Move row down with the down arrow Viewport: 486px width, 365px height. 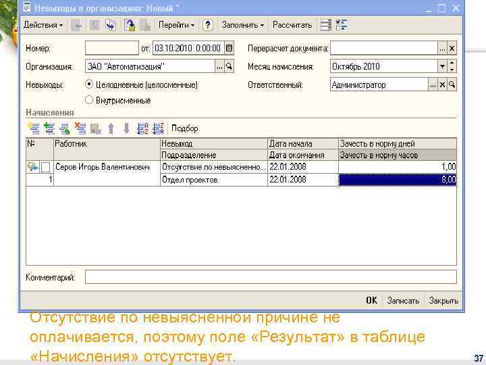click(126, 128)
